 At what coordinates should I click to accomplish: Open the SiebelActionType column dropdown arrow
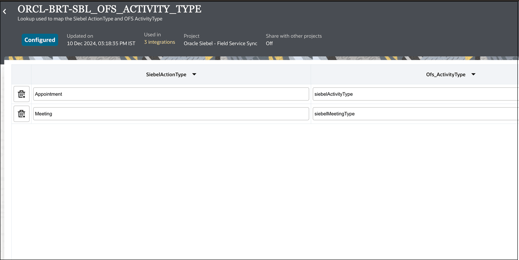[x=194, y=74]
